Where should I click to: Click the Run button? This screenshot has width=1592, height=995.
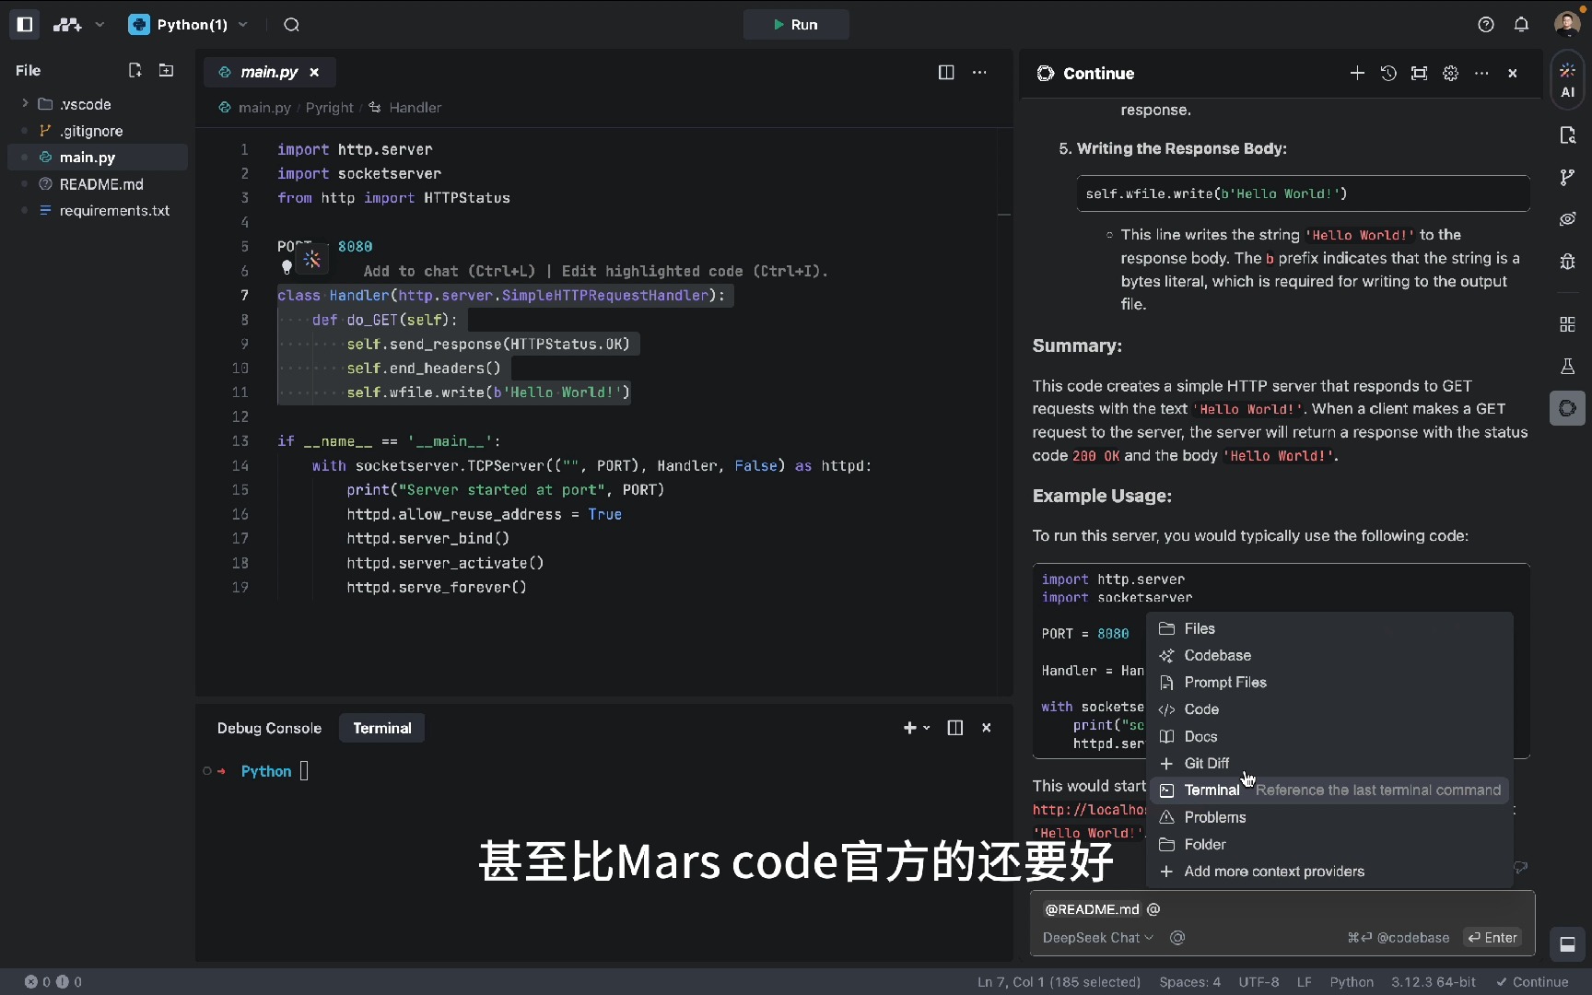[795, 25]
